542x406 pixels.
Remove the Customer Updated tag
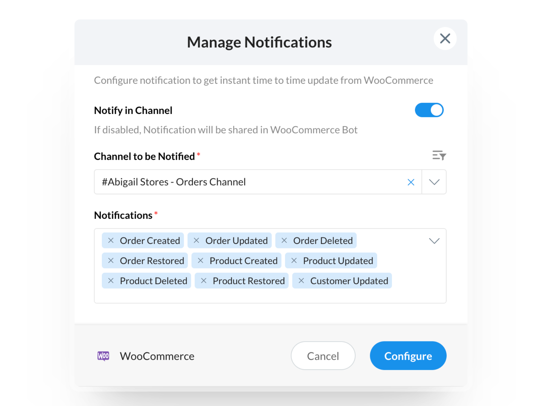pyautogui.click(x=301, y=281)
